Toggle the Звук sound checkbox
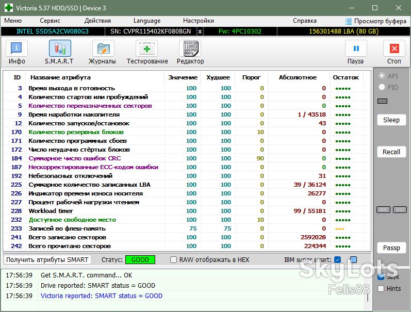Screen dimensions: 411x312 tap(381, 277)
